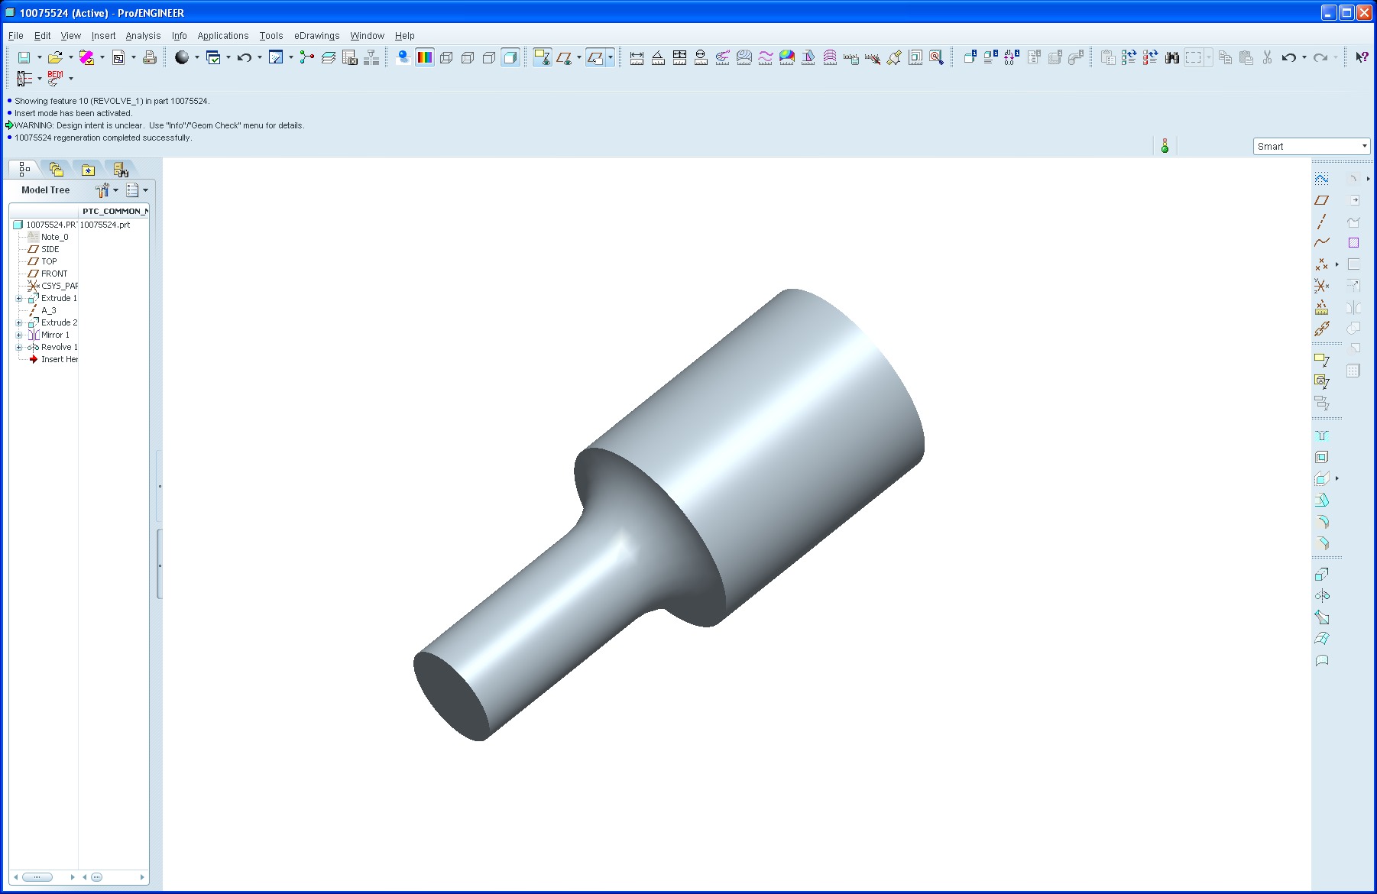Select the Datum Curve tool
The image size is (1377, 894).
coord(1321,243)
